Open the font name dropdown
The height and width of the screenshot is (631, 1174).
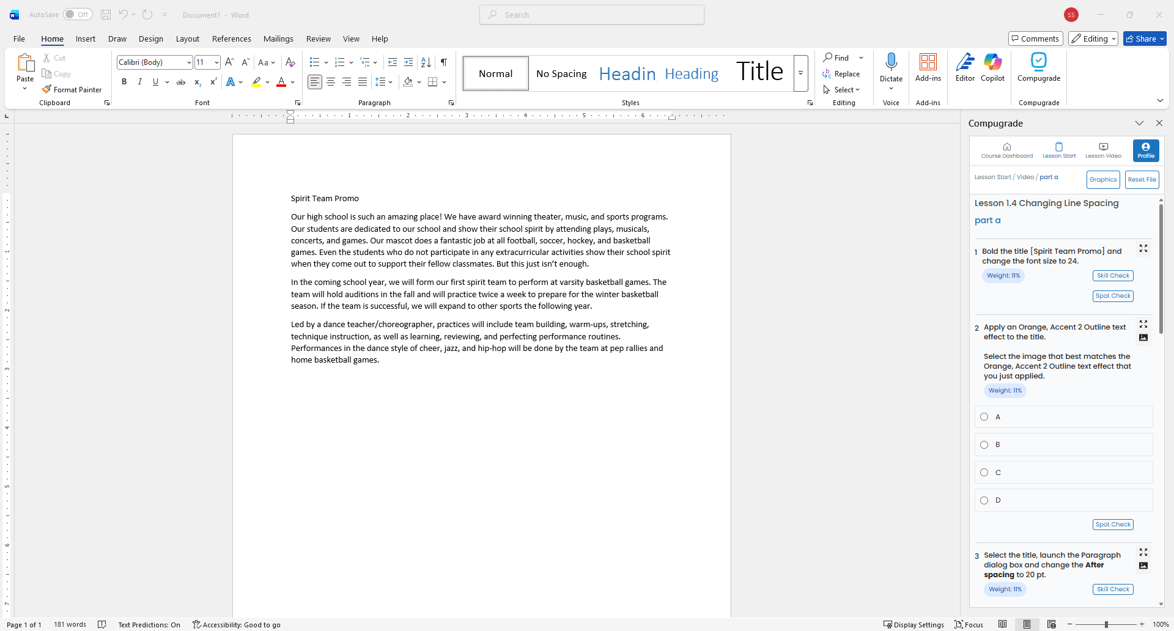click(189, 62)
